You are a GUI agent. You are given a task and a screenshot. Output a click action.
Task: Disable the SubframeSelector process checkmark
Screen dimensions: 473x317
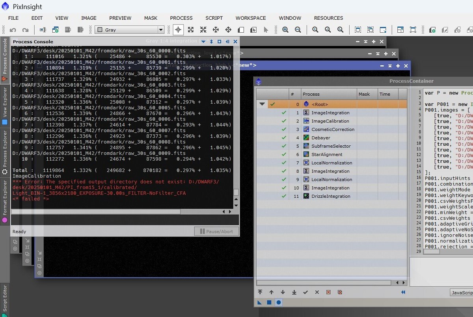[284, 146]
